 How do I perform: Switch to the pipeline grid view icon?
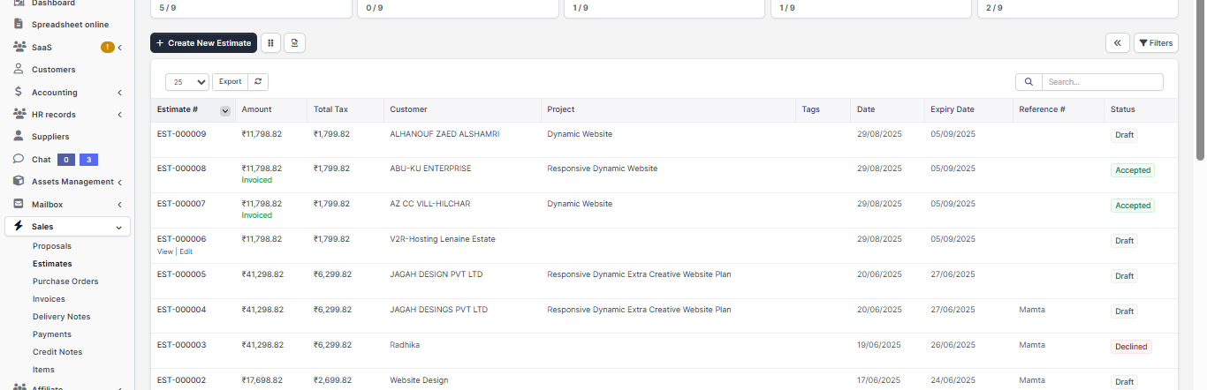pyautogui.click(x=270, y=43)
